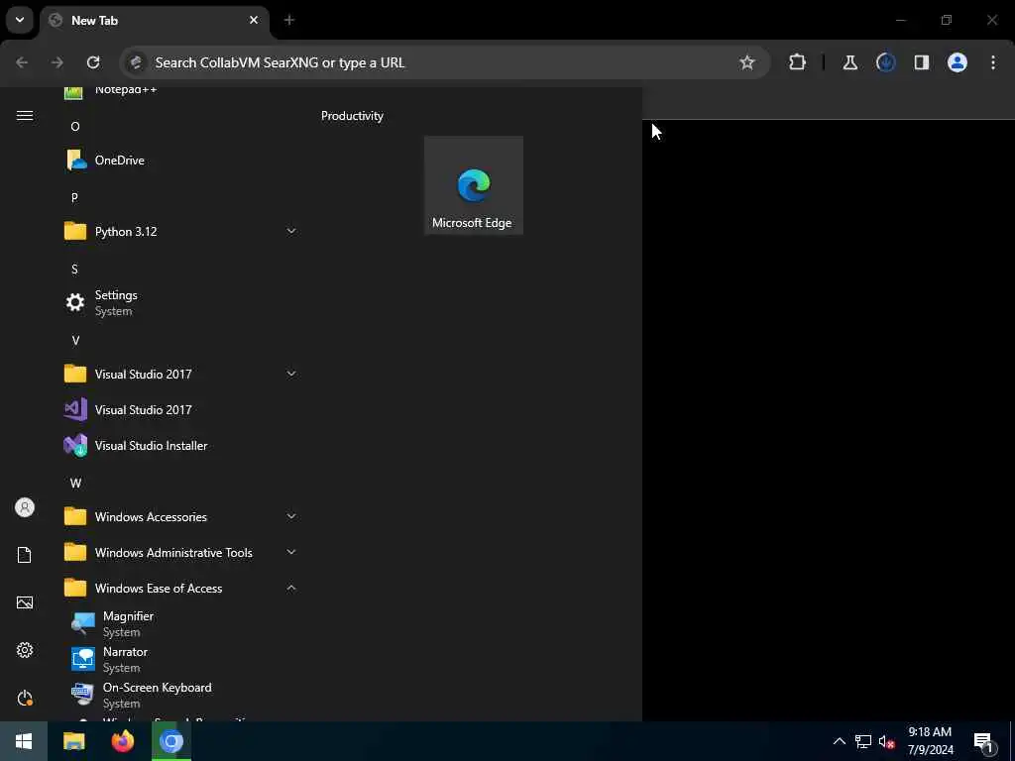1015x761 pixels.
Task: Click the muted volume tray icon
Action: [887, 741]
